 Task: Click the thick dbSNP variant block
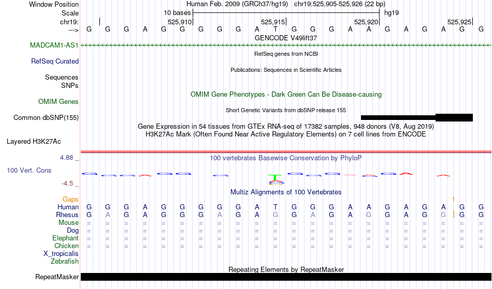[x=454, y=117]
